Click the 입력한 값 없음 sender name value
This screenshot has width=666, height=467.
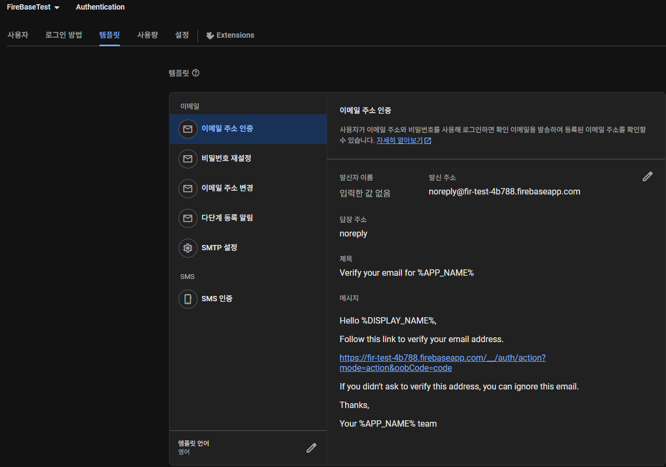click(365, 193)
